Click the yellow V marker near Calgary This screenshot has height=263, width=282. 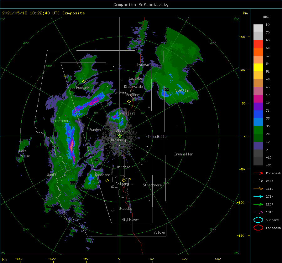[x=130, y=179]
